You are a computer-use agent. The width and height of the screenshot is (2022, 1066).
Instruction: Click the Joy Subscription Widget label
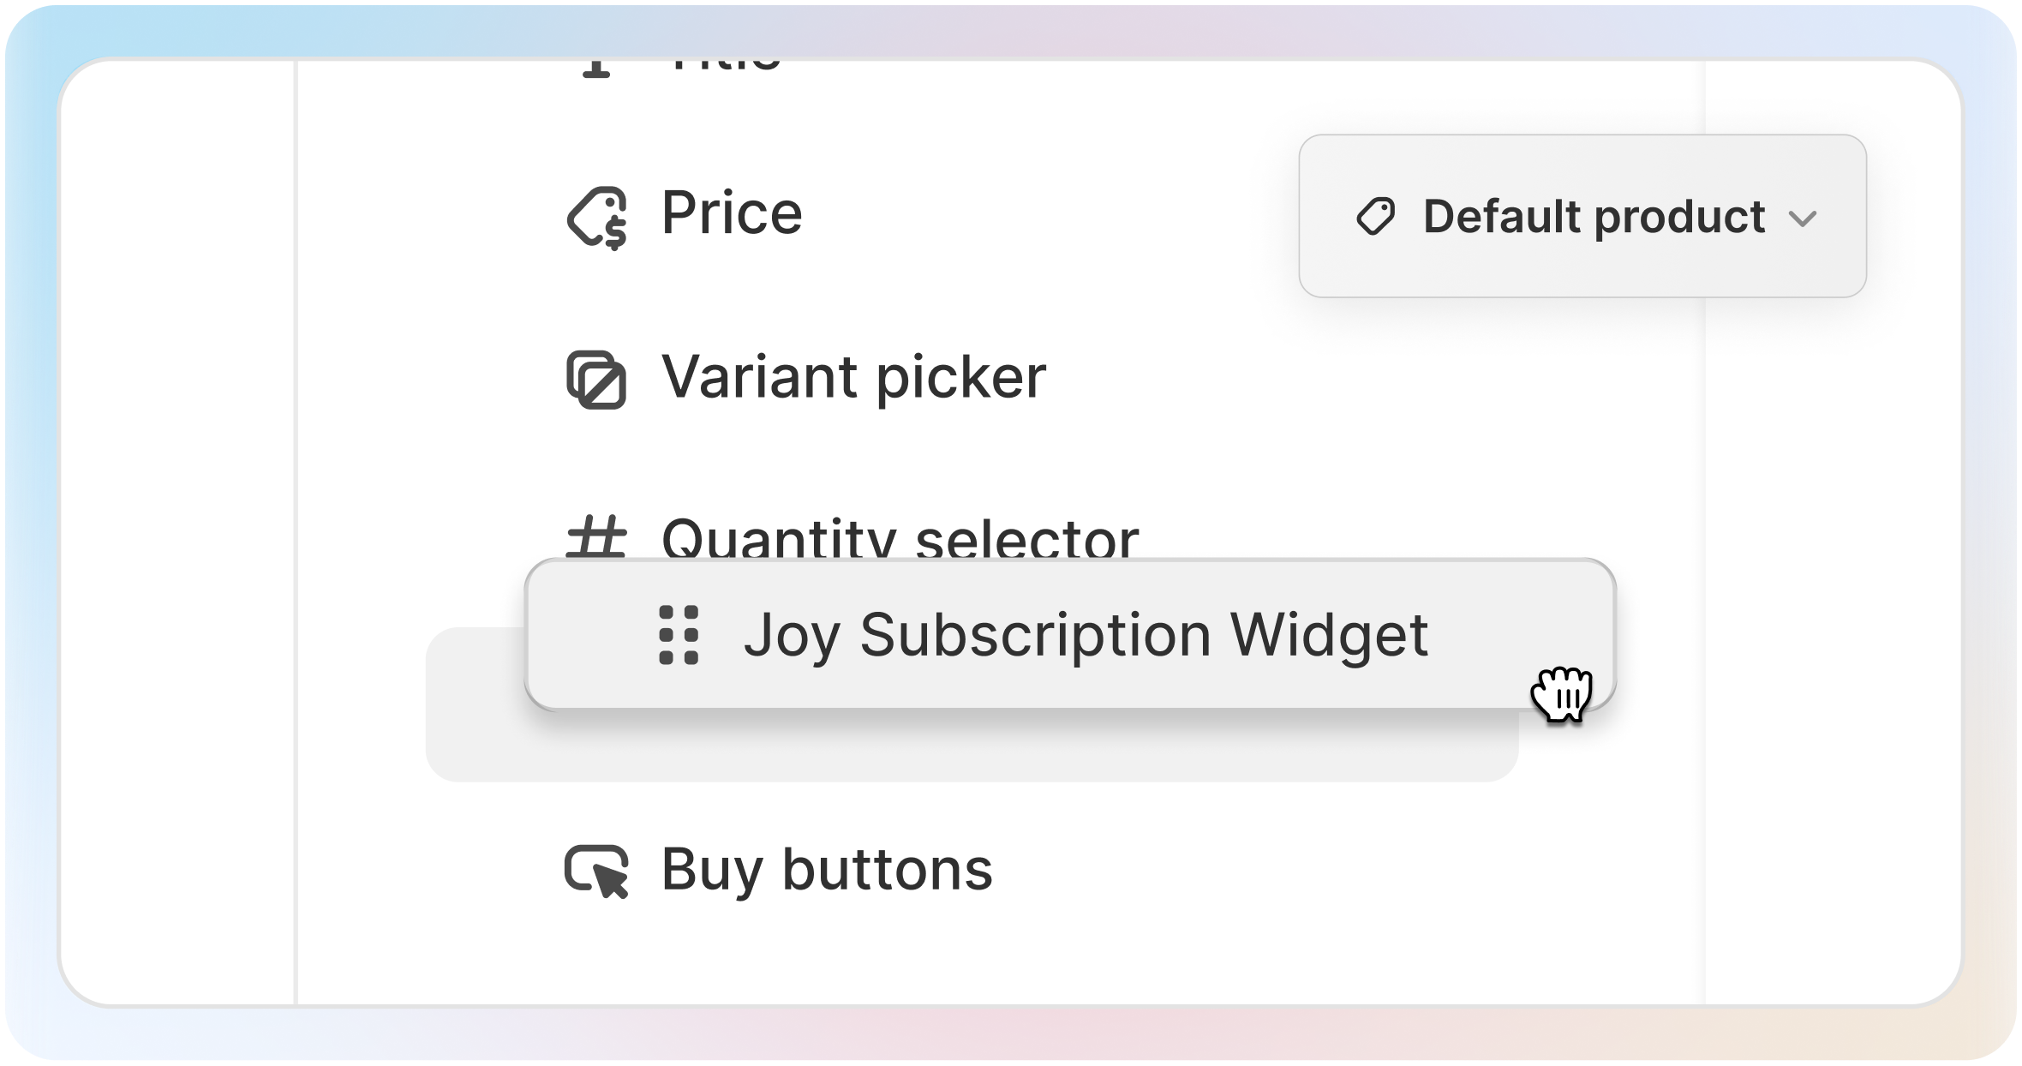point(1086,635)
